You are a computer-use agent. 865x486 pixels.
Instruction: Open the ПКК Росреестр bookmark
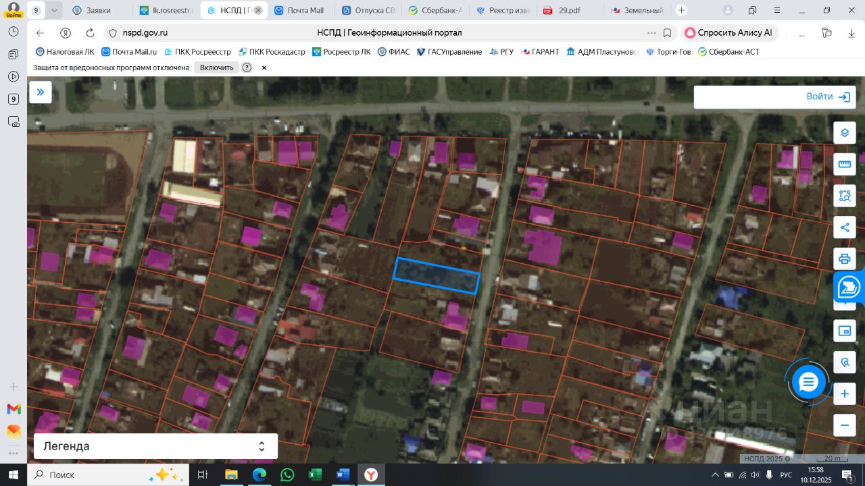point(196,52)
